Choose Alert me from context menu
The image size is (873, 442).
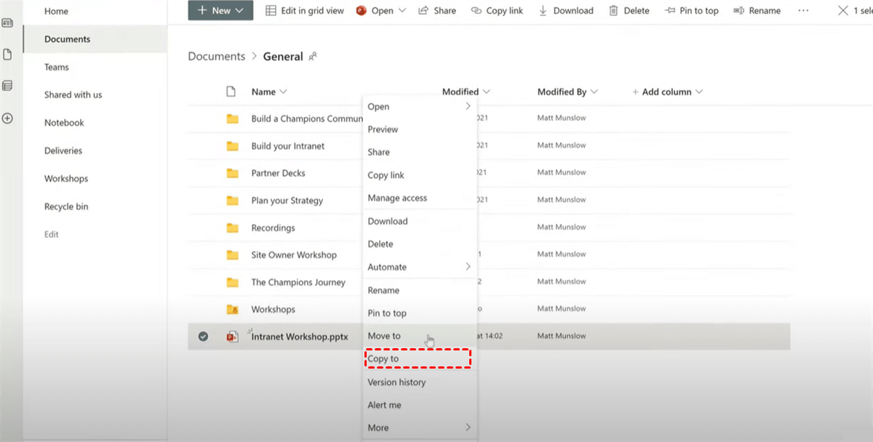pyautogui.click(x=384, y=405)
